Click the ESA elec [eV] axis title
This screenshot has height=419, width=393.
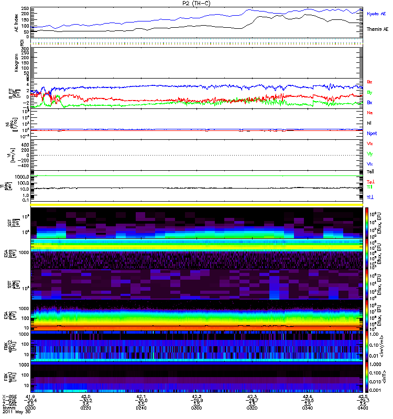tap(9, 316)
